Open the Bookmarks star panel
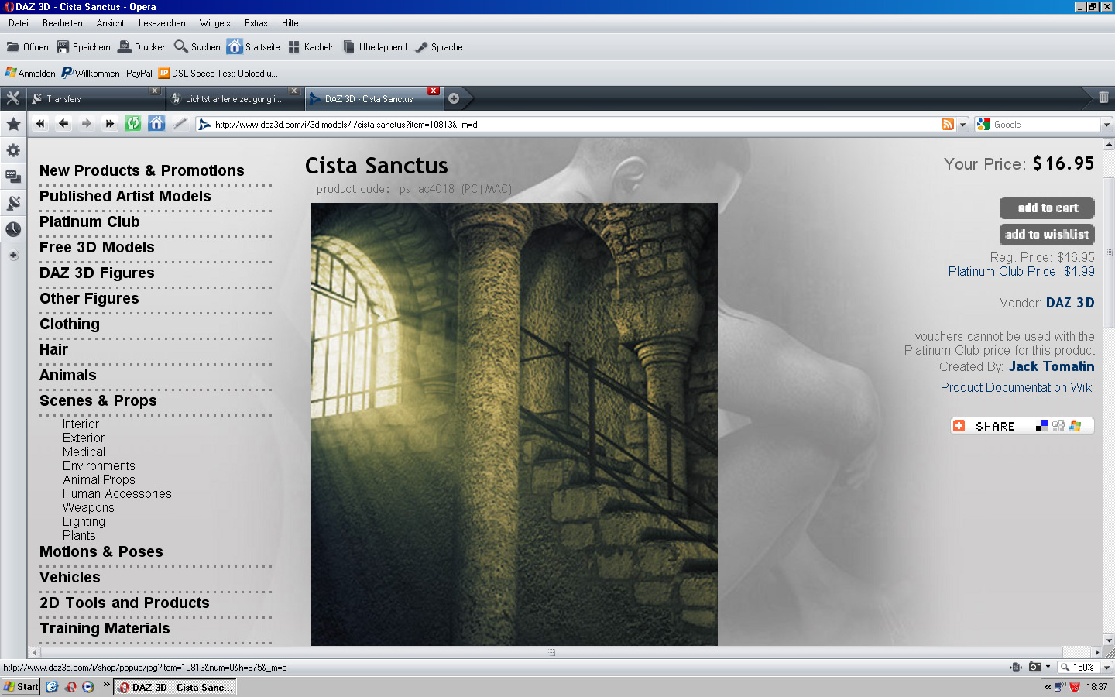This screenshot has width=1115, height=697. point(13,124)
